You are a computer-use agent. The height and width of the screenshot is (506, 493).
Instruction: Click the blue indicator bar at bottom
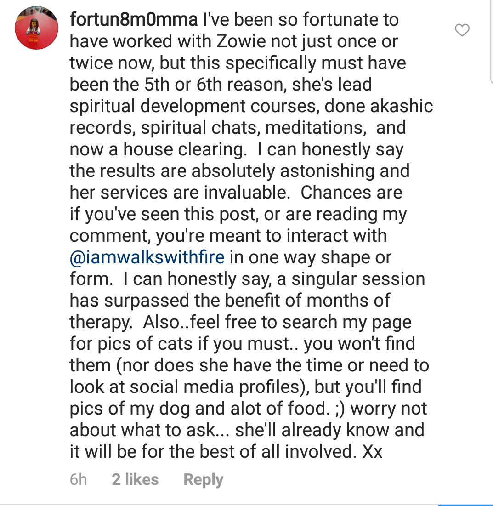click(x=465, y=505)
